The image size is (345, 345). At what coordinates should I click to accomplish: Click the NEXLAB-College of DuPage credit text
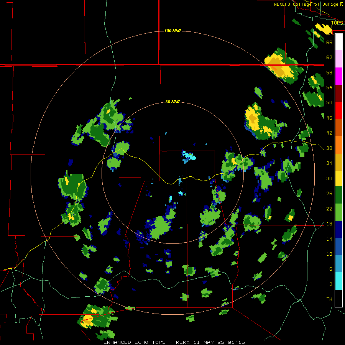click(x=309, y=4)
